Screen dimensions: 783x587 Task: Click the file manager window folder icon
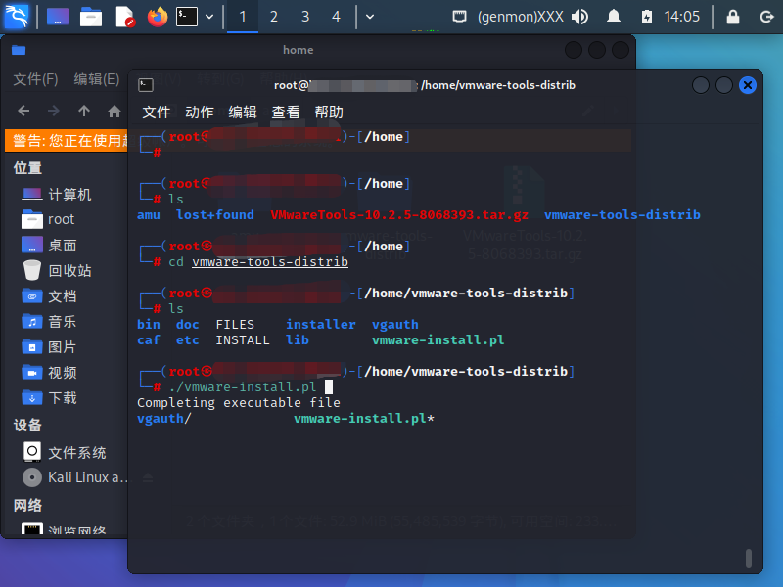[19, 50]
